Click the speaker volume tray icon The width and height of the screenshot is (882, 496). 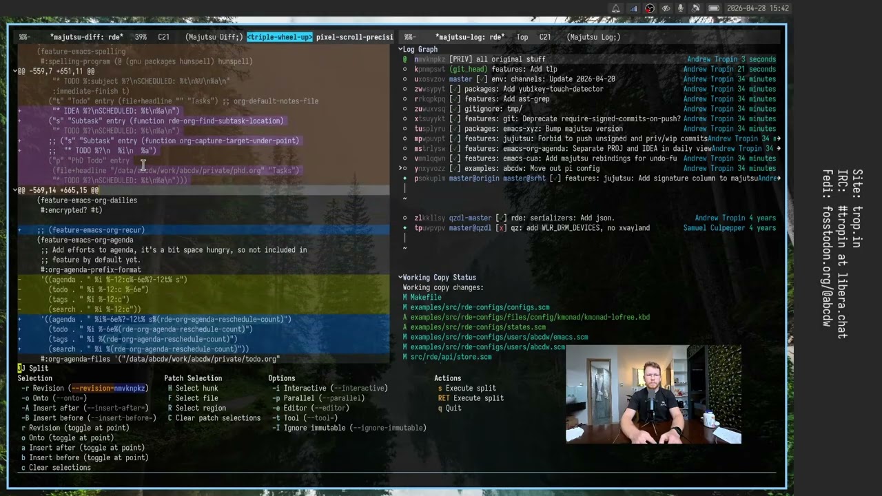coord(696,8)
